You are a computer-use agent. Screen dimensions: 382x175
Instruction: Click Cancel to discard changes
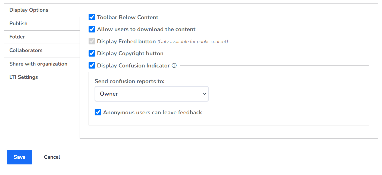pyautogui.click(x=52, y=157)
